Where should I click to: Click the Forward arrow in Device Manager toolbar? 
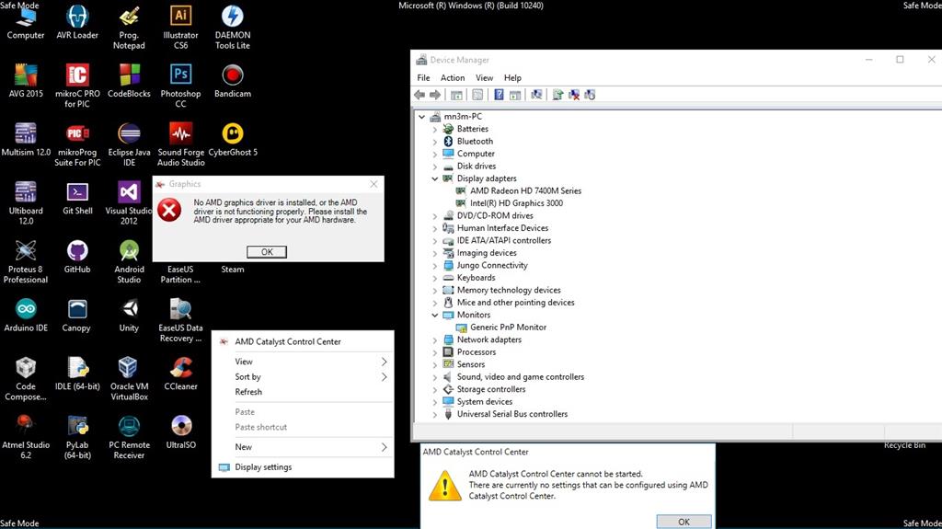(x=435, y=95)
